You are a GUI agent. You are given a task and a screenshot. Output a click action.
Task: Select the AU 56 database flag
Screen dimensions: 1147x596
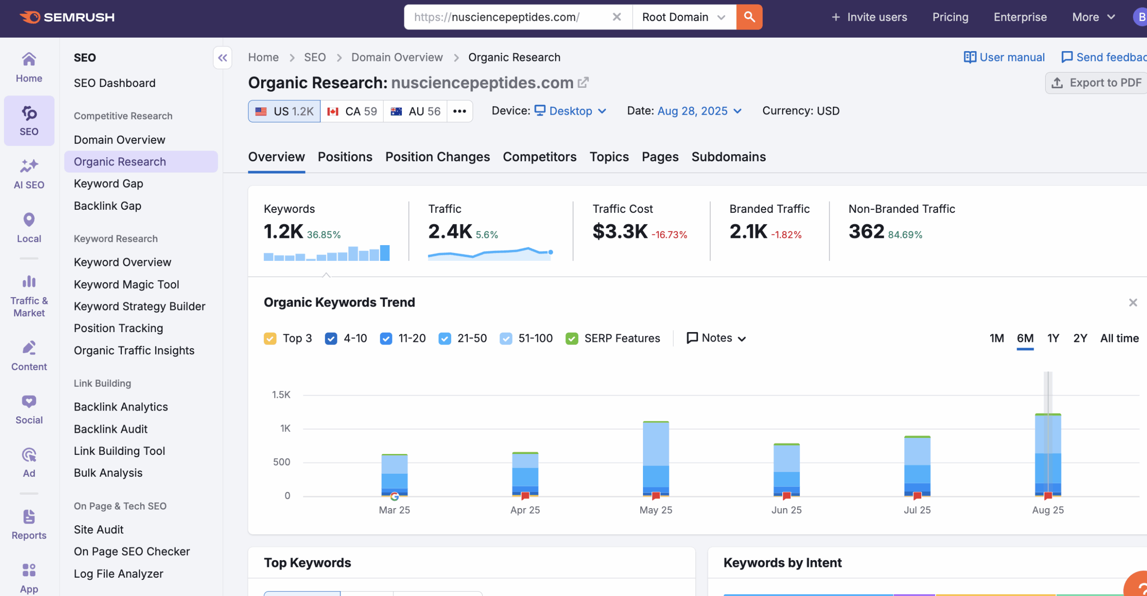click(x=415, y=111)
